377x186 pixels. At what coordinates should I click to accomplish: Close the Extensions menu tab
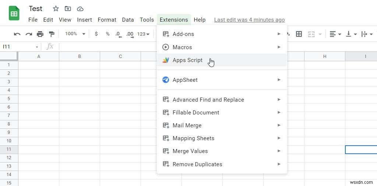(x=174, y=20)
